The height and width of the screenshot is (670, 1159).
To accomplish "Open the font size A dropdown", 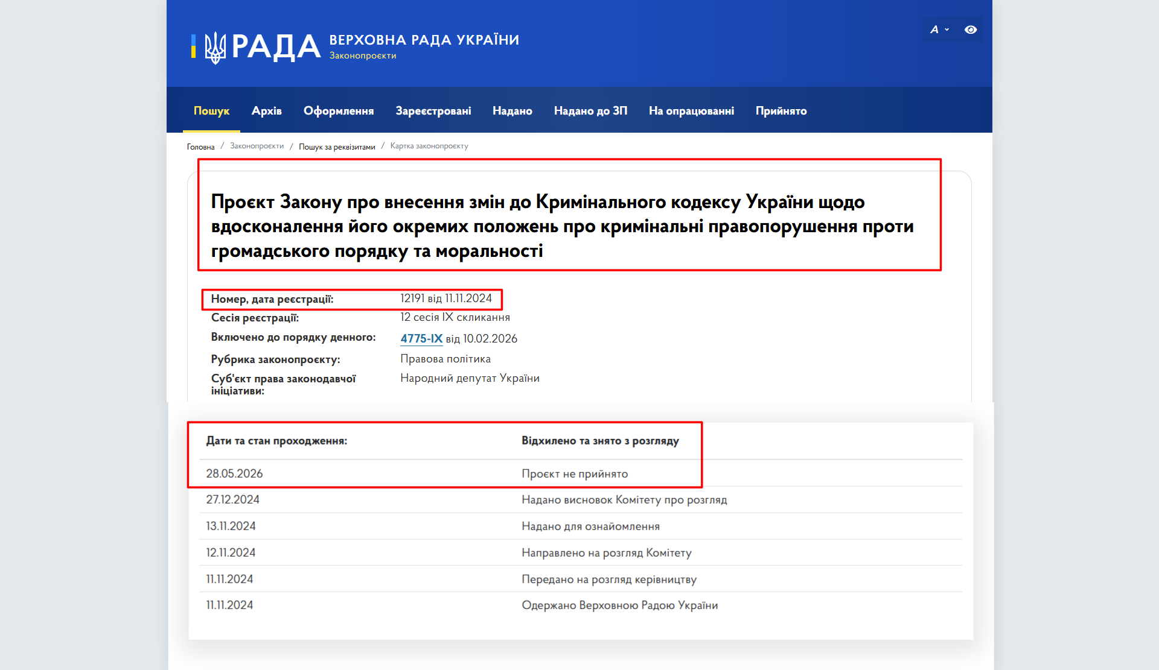I will pos(939,30).
